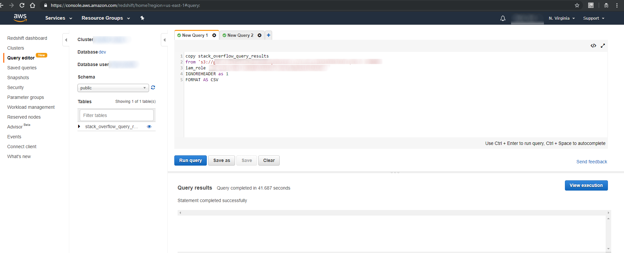Image resolution: width=624 pixels, height=253 pixels.
Task: Open Snapshots page
Action: coord(18,78)
